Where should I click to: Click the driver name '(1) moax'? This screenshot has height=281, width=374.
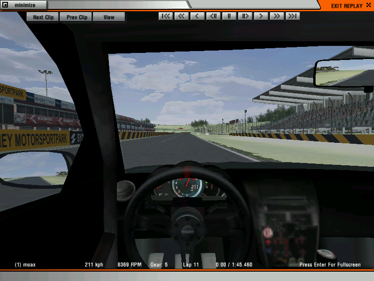[x=25, y=265]
